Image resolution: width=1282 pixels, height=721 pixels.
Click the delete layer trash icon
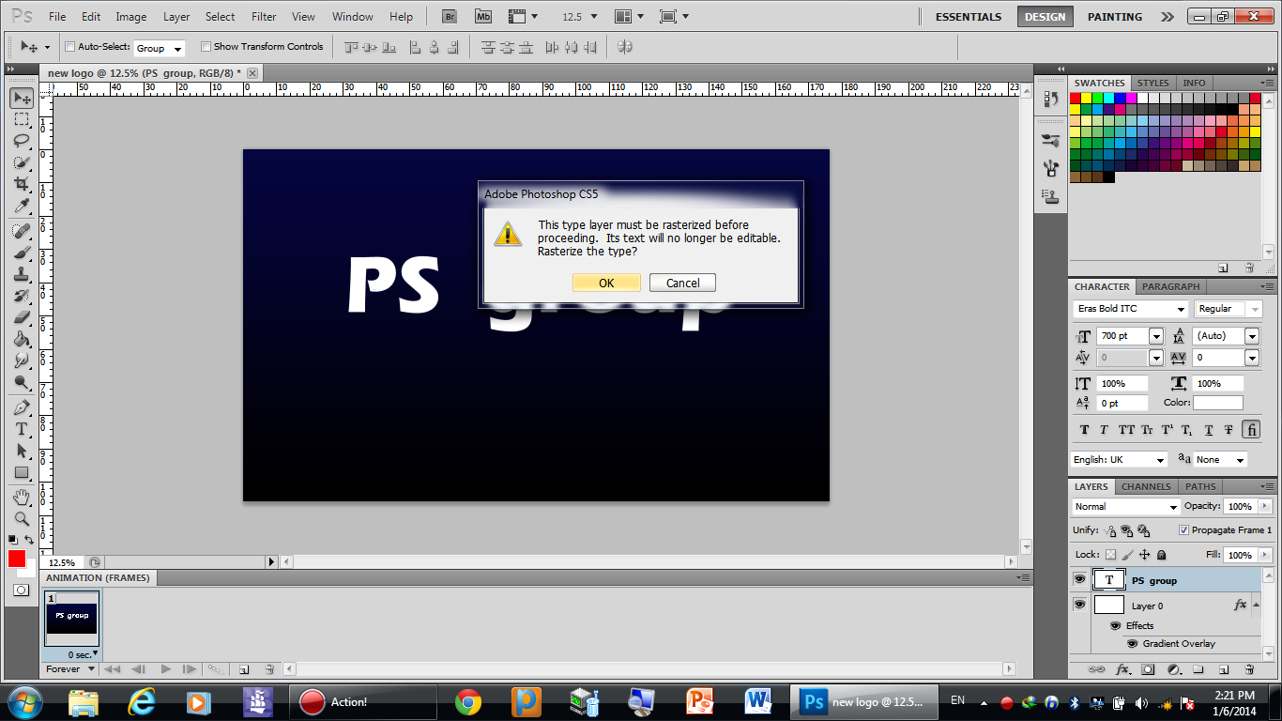pos(1249,669)
